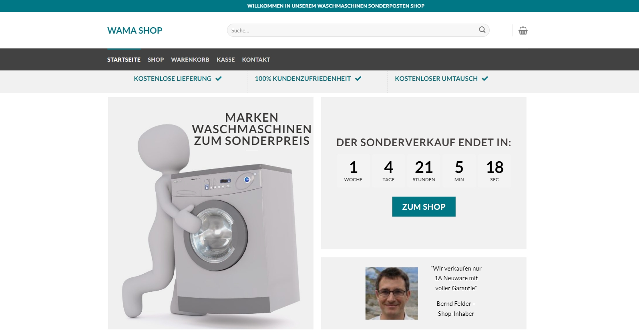Viewport: 639px width, 335px height.
Task: Navigate to the Kasse page
Action: pos(226,60)
